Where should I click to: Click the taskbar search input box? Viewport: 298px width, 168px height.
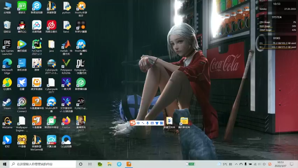coord(42,164)
